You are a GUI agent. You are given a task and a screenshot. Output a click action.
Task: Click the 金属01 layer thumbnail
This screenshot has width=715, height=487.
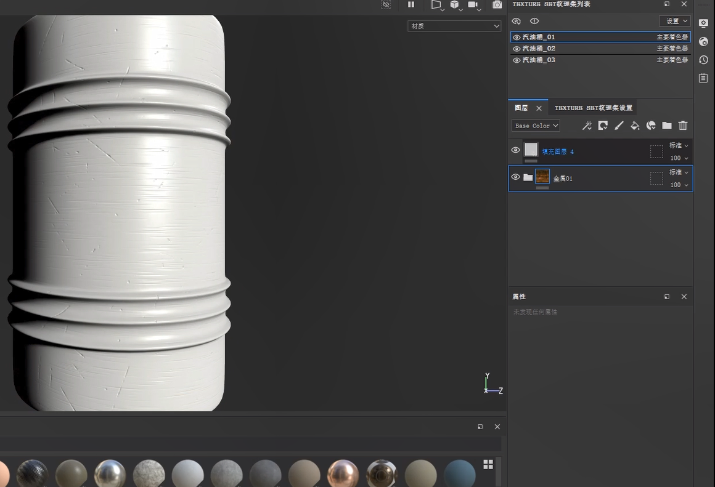(x=542, y=177)
